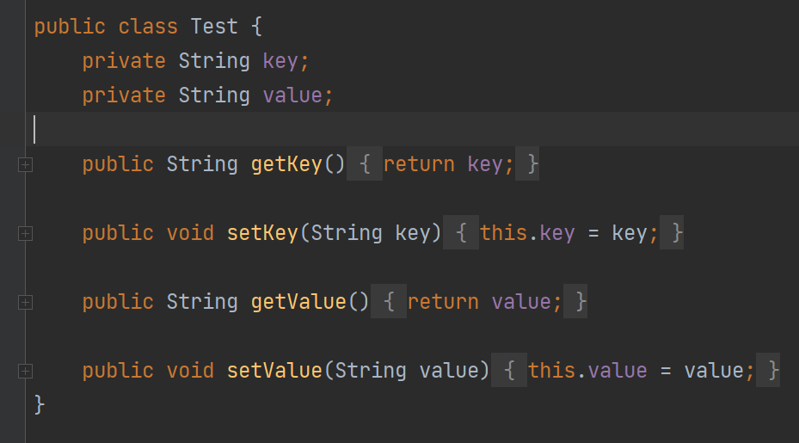
Task: Place the cursor on the setValue method name
Action: (274, 371)
